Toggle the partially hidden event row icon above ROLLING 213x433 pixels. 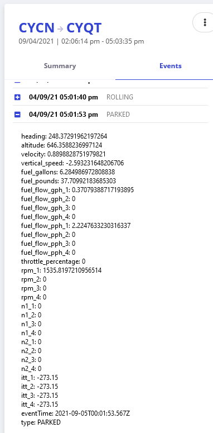pyautogui.click(x=17, y=82)
